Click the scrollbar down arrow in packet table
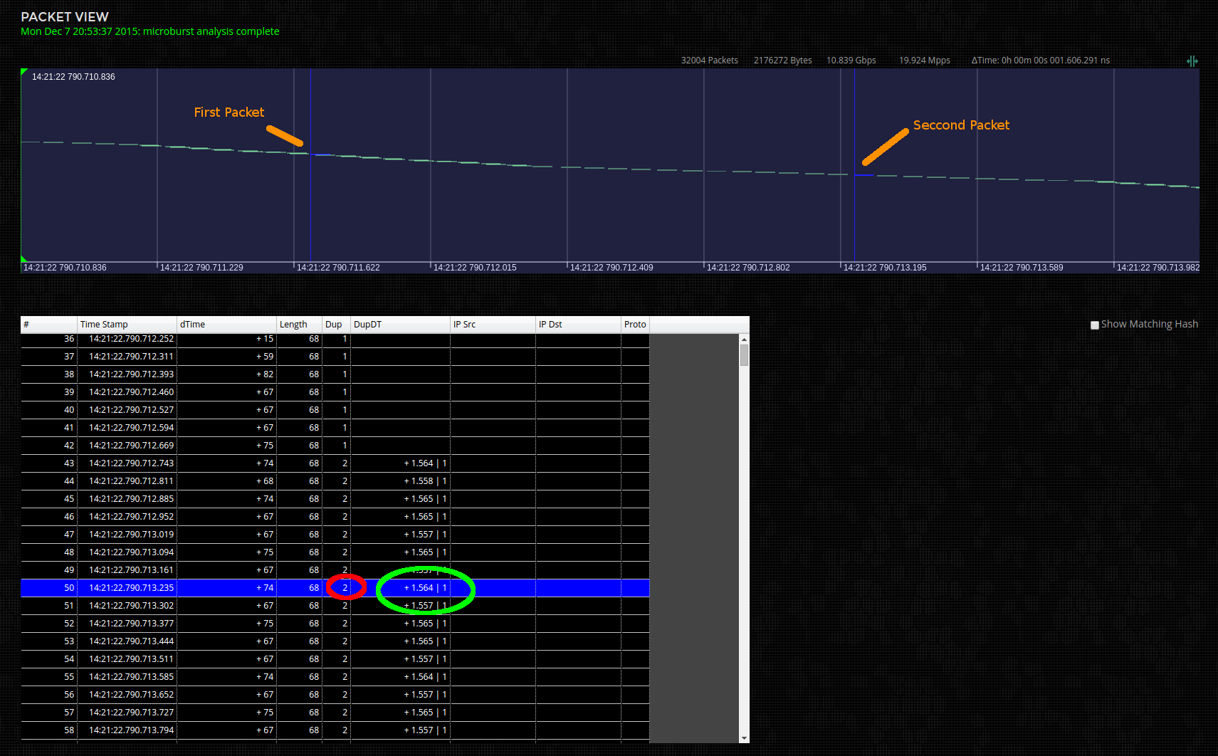Screen dimensions: 1218x756 point(744,738)
